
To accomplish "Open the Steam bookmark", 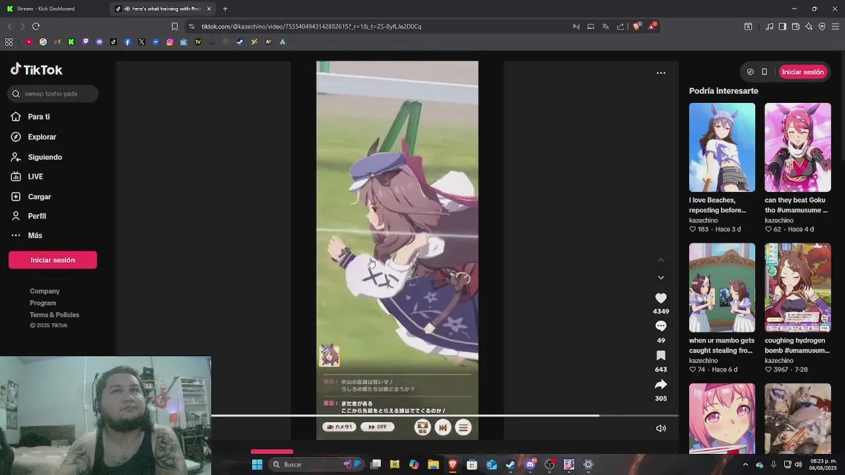I will tap(240, 42).
